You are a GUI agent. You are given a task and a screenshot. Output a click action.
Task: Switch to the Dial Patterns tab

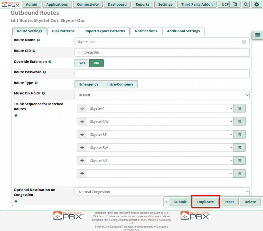63,31
